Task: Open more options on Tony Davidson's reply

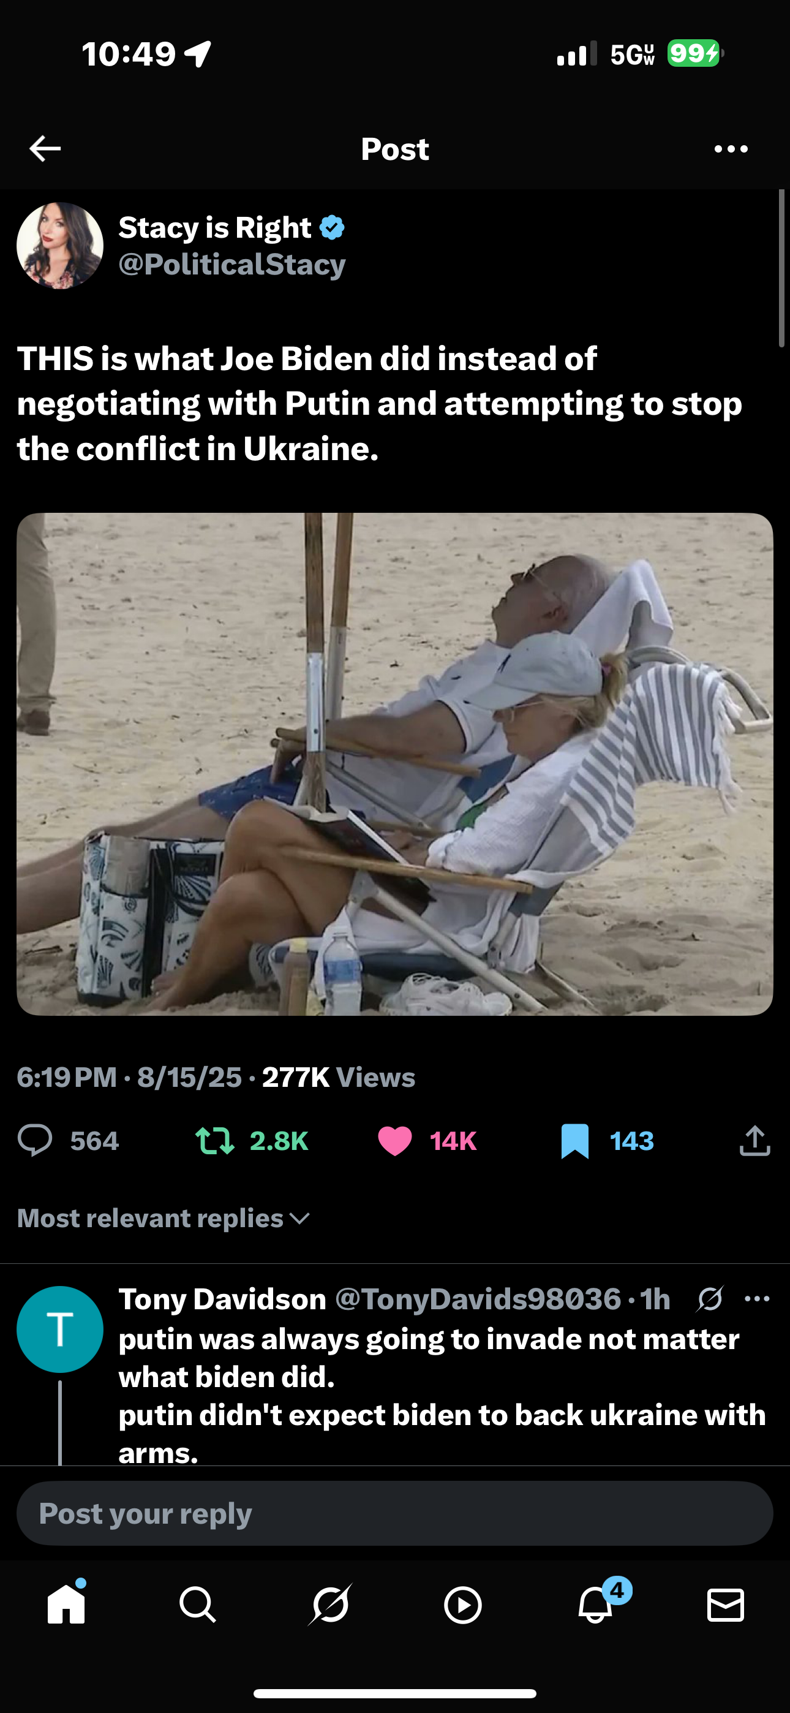Action: click(758, 1299)
